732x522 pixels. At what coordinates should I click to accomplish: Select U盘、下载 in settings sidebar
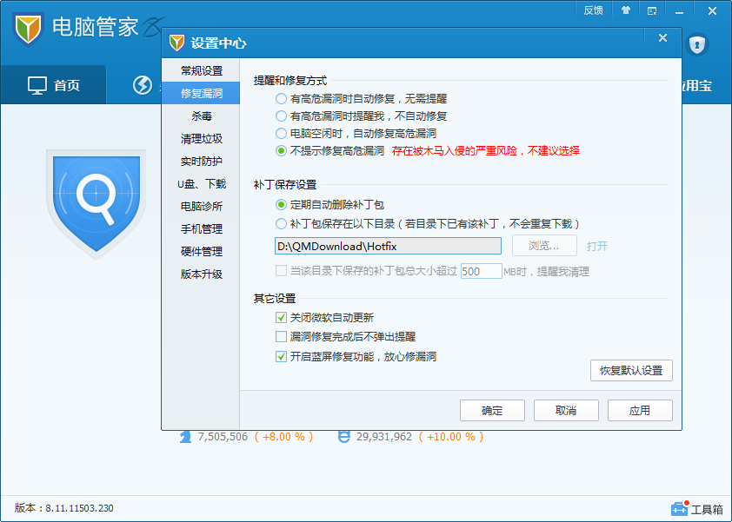tap(201, 184)
